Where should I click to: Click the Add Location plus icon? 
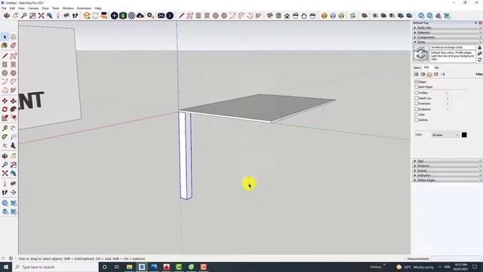[x=114, y=15]
